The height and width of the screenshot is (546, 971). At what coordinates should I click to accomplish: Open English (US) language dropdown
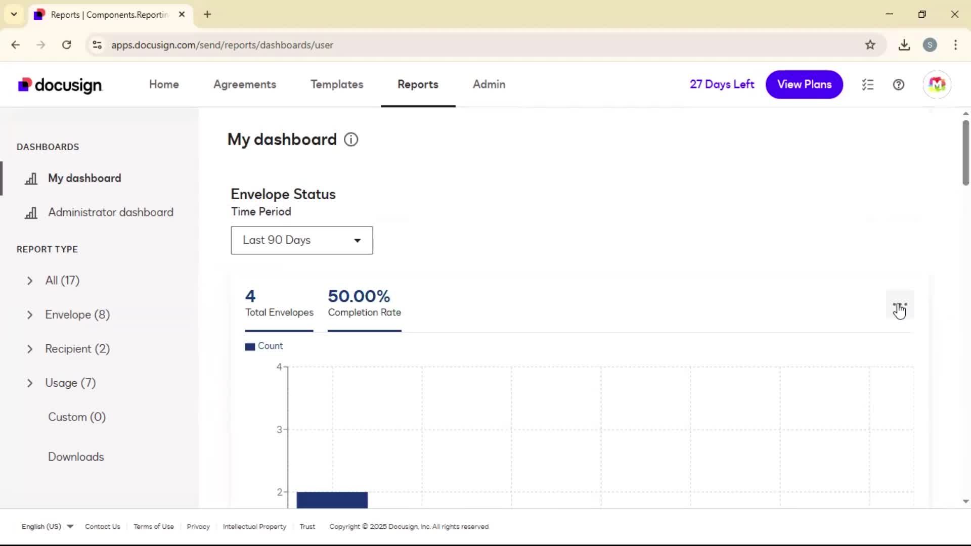(x=48, y=526)
